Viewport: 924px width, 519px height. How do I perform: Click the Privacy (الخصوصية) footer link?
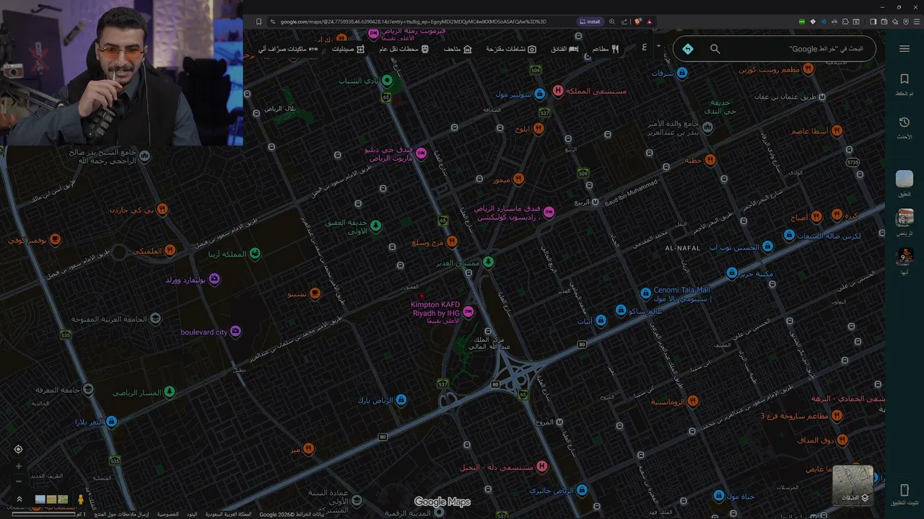168,514
